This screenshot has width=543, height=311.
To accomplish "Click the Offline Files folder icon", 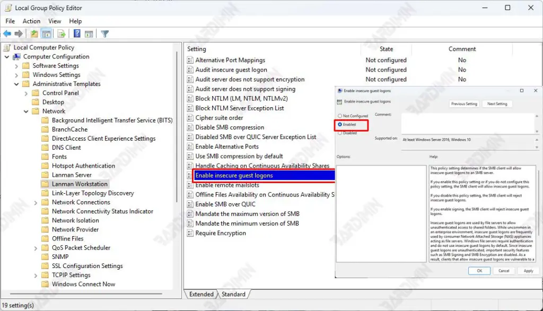I will coord(45,238).
